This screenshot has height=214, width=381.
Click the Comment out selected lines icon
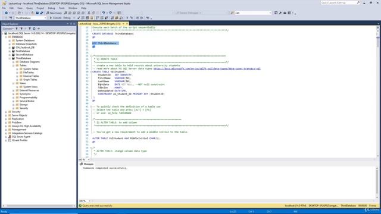click(x=127, y=18)
